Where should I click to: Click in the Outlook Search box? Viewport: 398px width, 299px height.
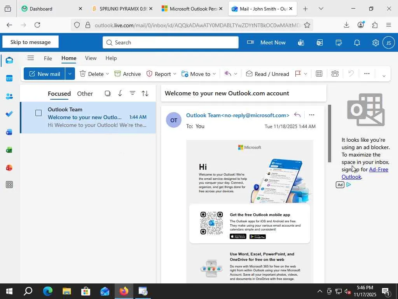coord(170,42)
